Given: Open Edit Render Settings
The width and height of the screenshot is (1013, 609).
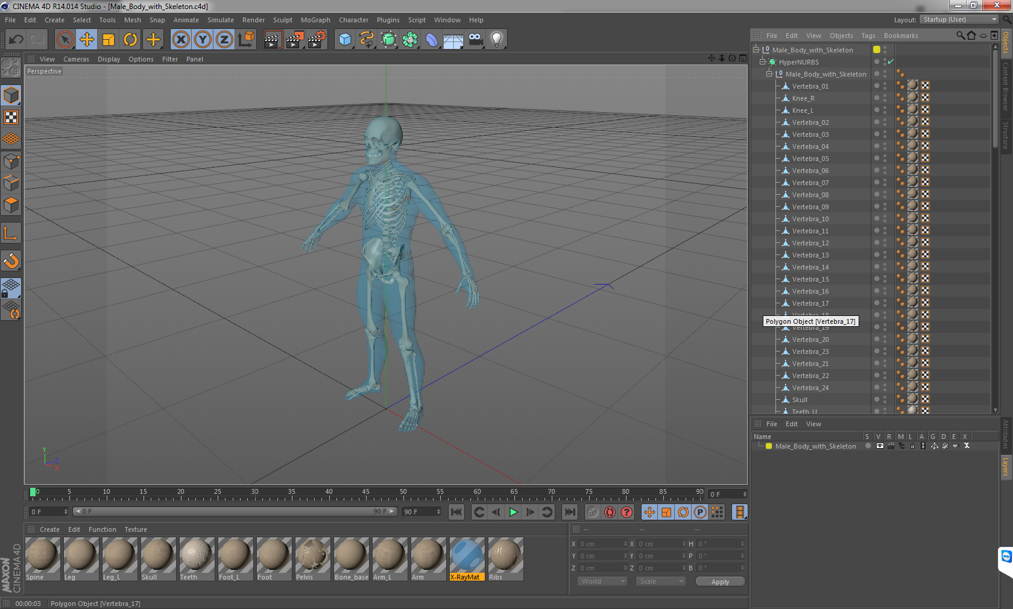Looking at the screenshot, I should [317, 40].
